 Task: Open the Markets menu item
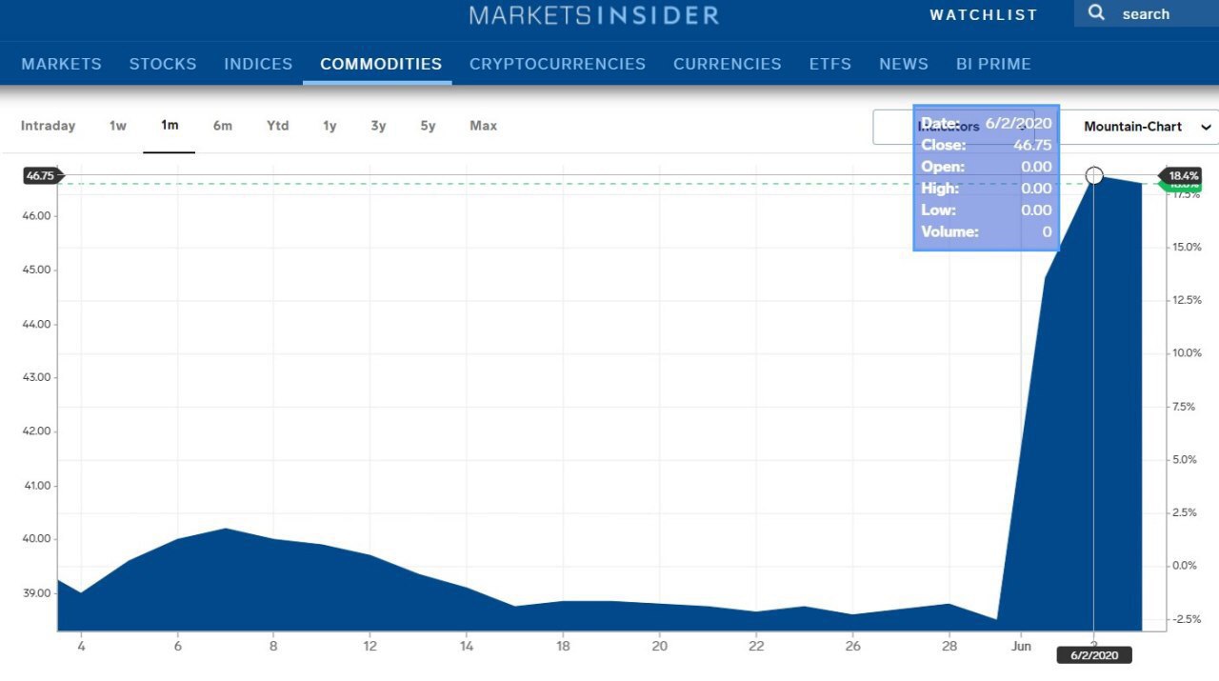click(61, 64)
